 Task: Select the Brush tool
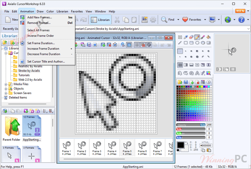[203, 37]
